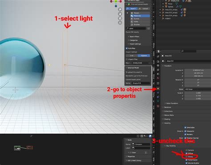Switch to the Upload tab in BlenderKit
The image size is (211, 165).
coord(143,9)
